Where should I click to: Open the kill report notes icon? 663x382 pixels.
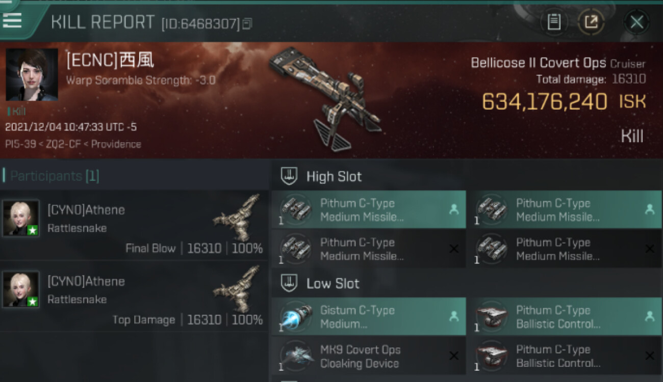[554, 22]
